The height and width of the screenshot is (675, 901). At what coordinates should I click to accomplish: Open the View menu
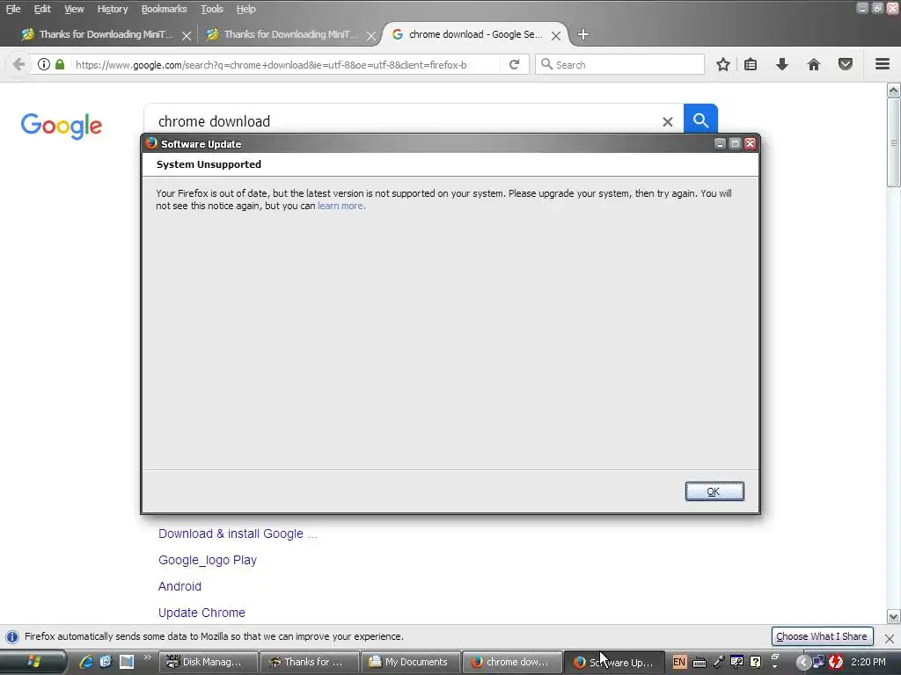coord(74,9)
